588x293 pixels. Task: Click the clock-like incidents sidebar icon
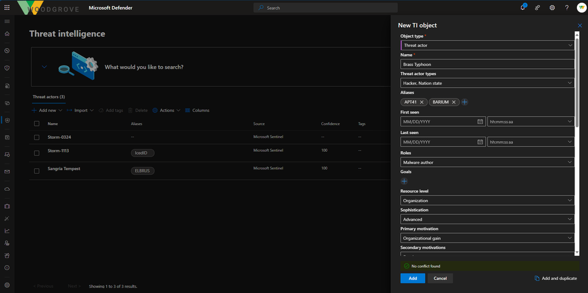click(x=6, y=51)
